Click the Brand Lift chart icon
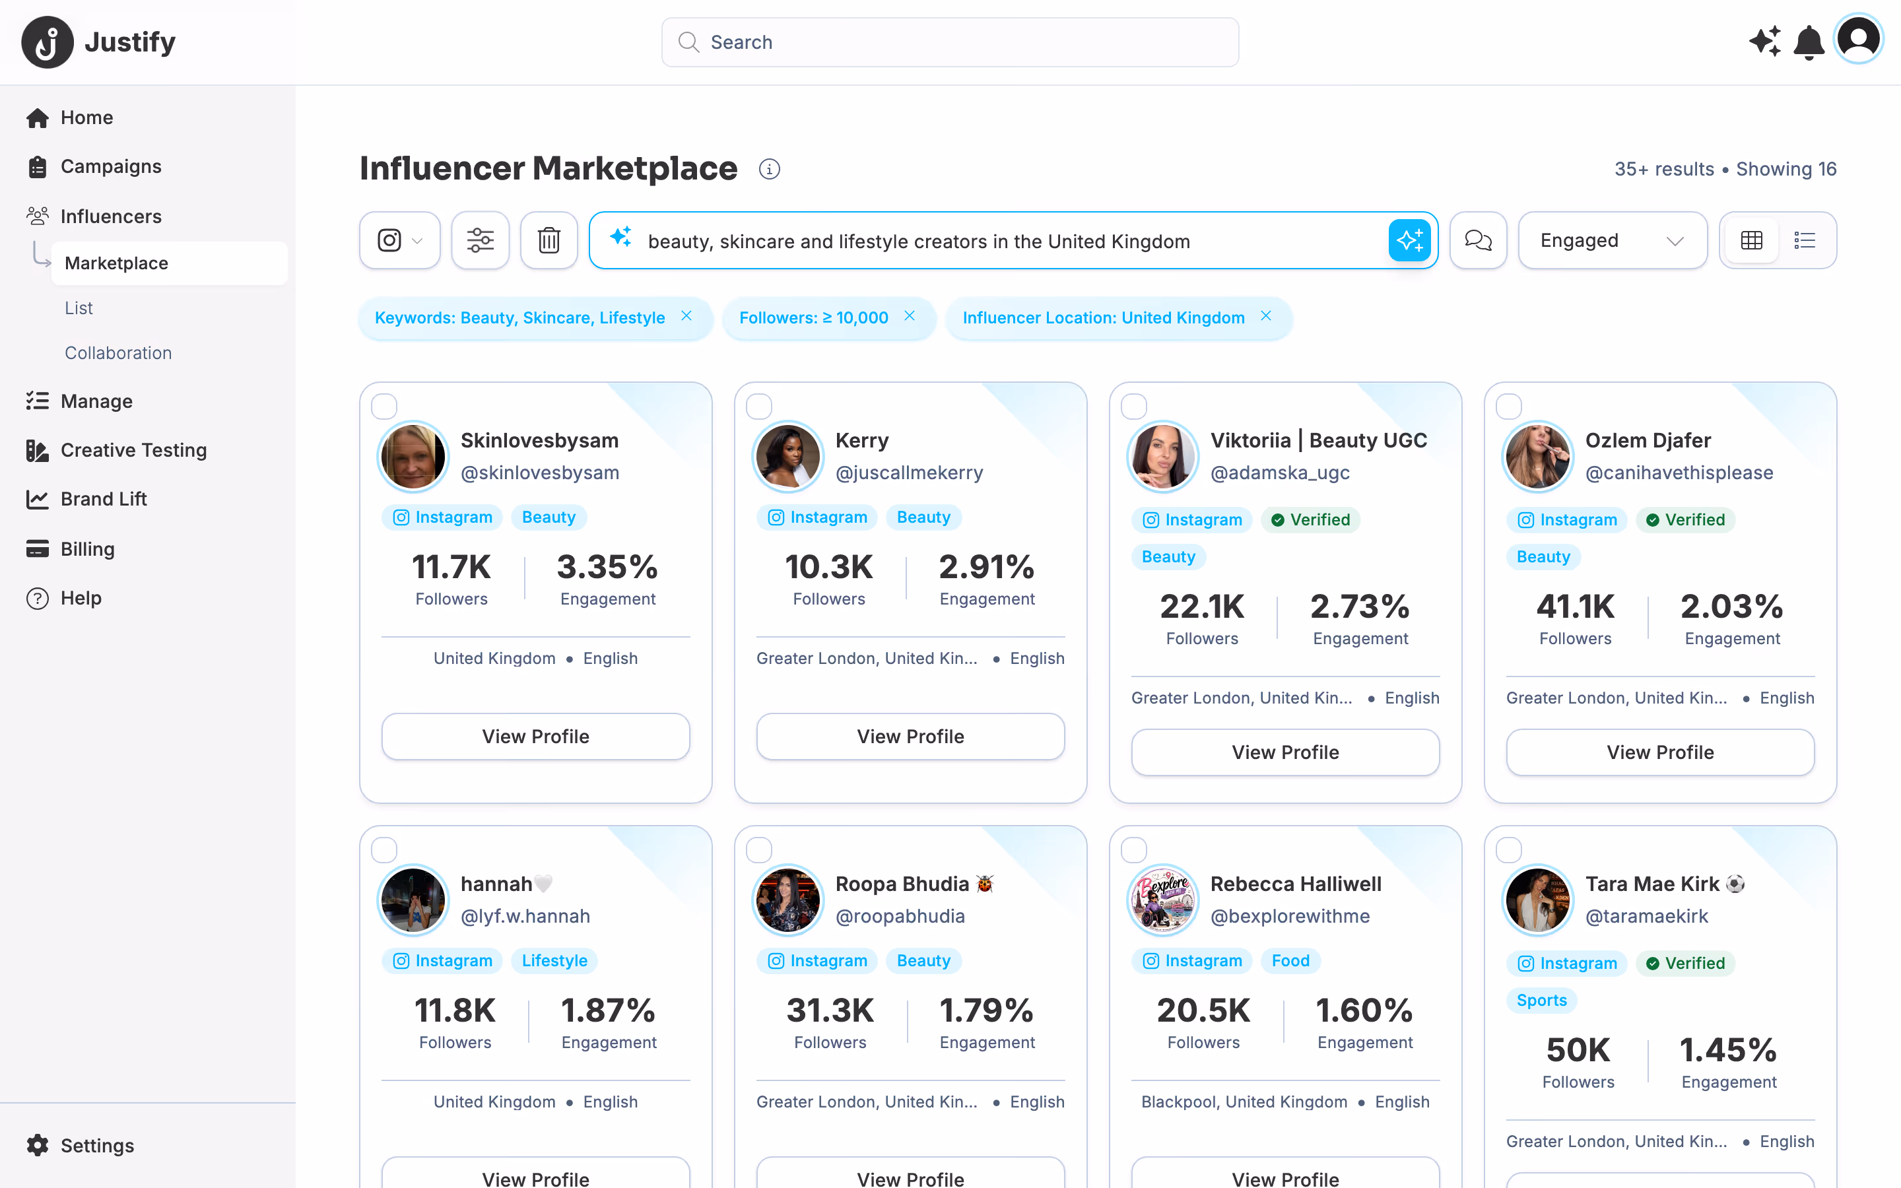The height and width of the screenshot is (1188, 1901). (37, 499)
